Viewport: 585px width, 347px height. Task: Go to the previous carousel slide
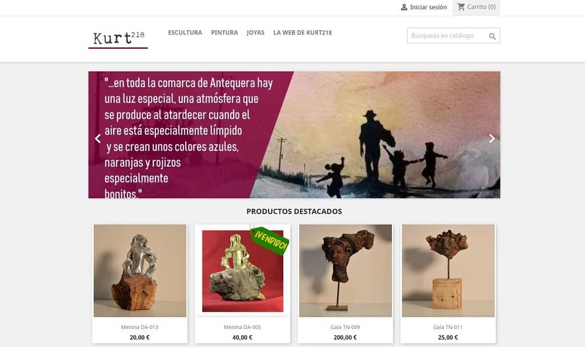click(98, 138)
